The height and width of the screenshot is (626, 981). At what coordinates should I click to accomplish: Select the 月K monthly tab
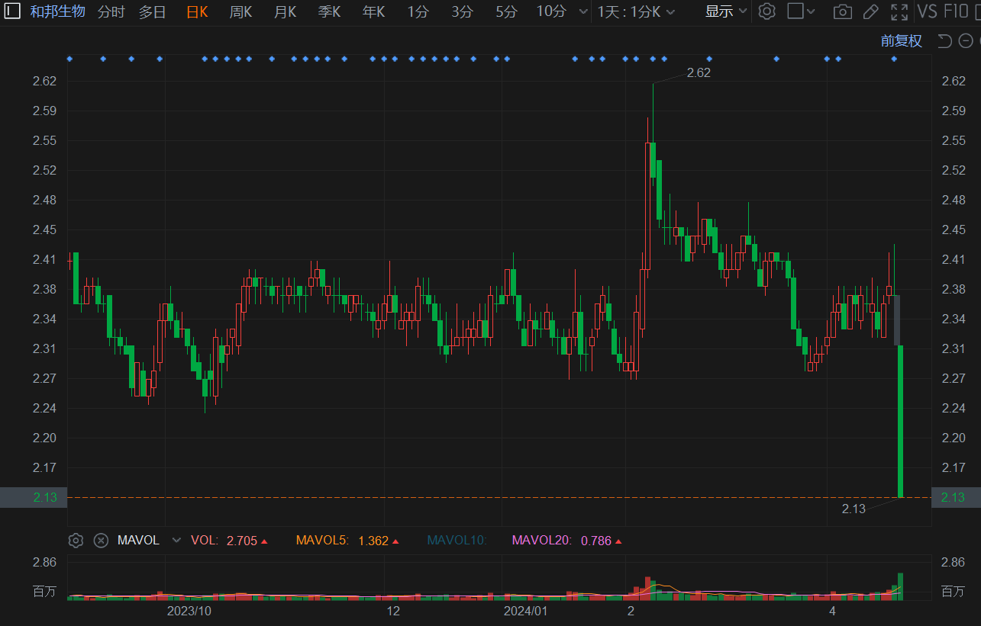285,11
